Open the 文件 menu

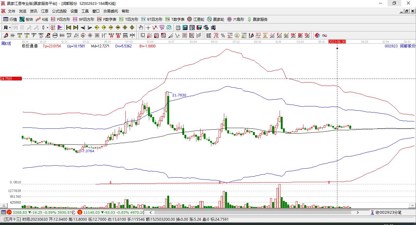point(12,11)
